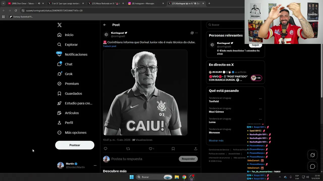The width and height of the screenshot is (323, 181).
Task: Open a new browser tab
Action: point(209,4)
